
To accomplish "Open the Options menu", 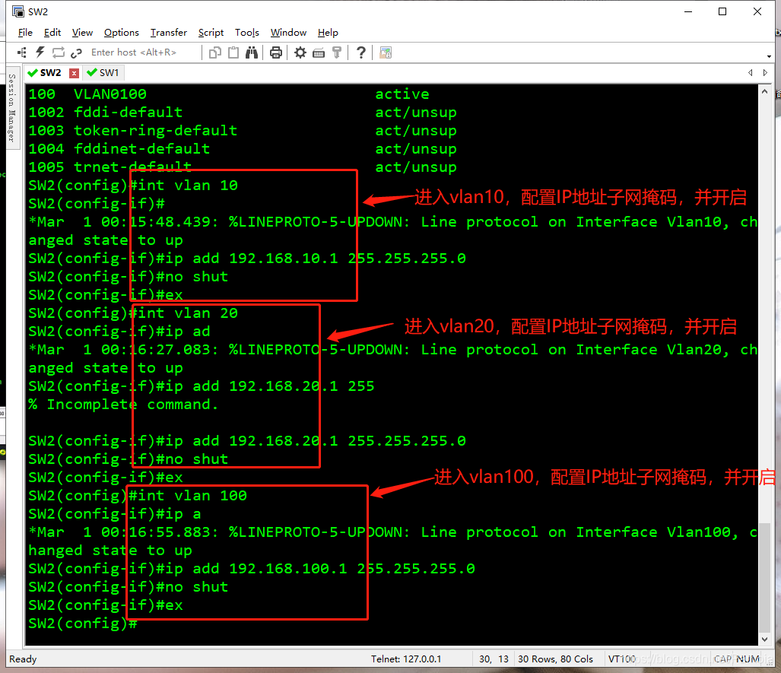I will (122, 33).
